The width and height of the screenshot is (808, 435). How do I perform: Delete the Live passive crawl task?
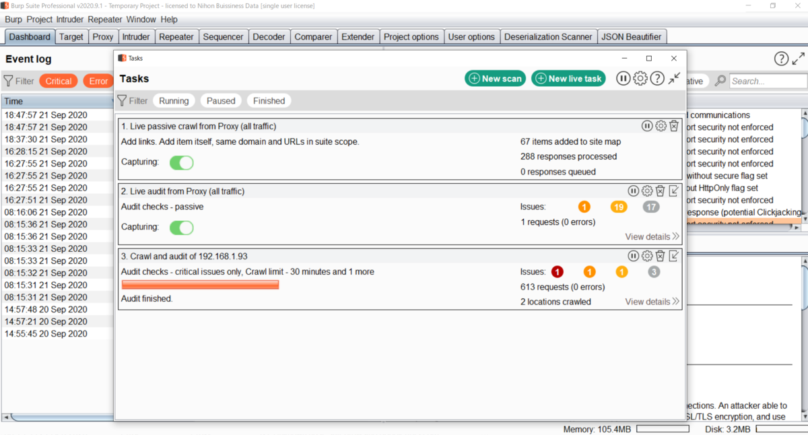[x=674, y=126]
